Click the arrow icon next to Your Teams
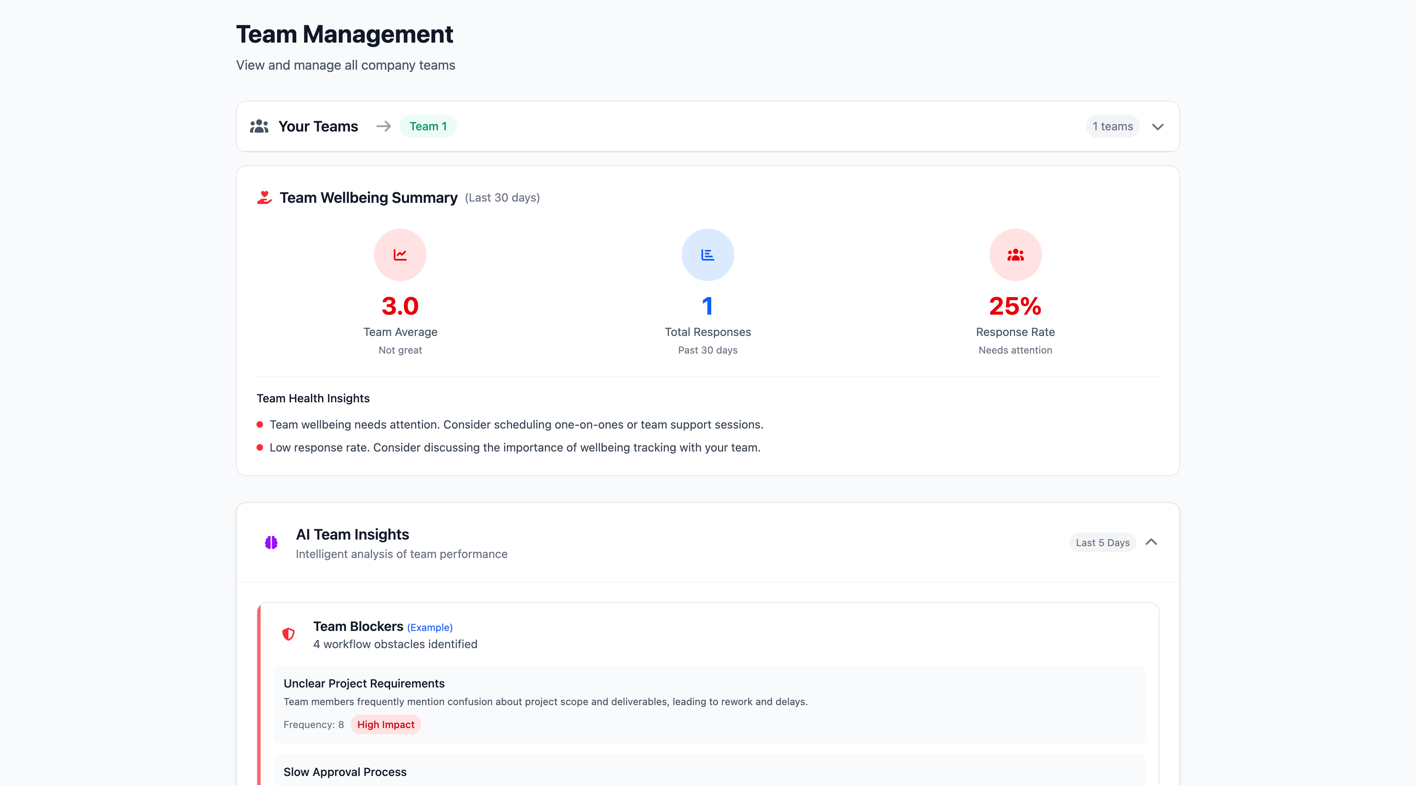1416x785 pixels. click(383, 127)
